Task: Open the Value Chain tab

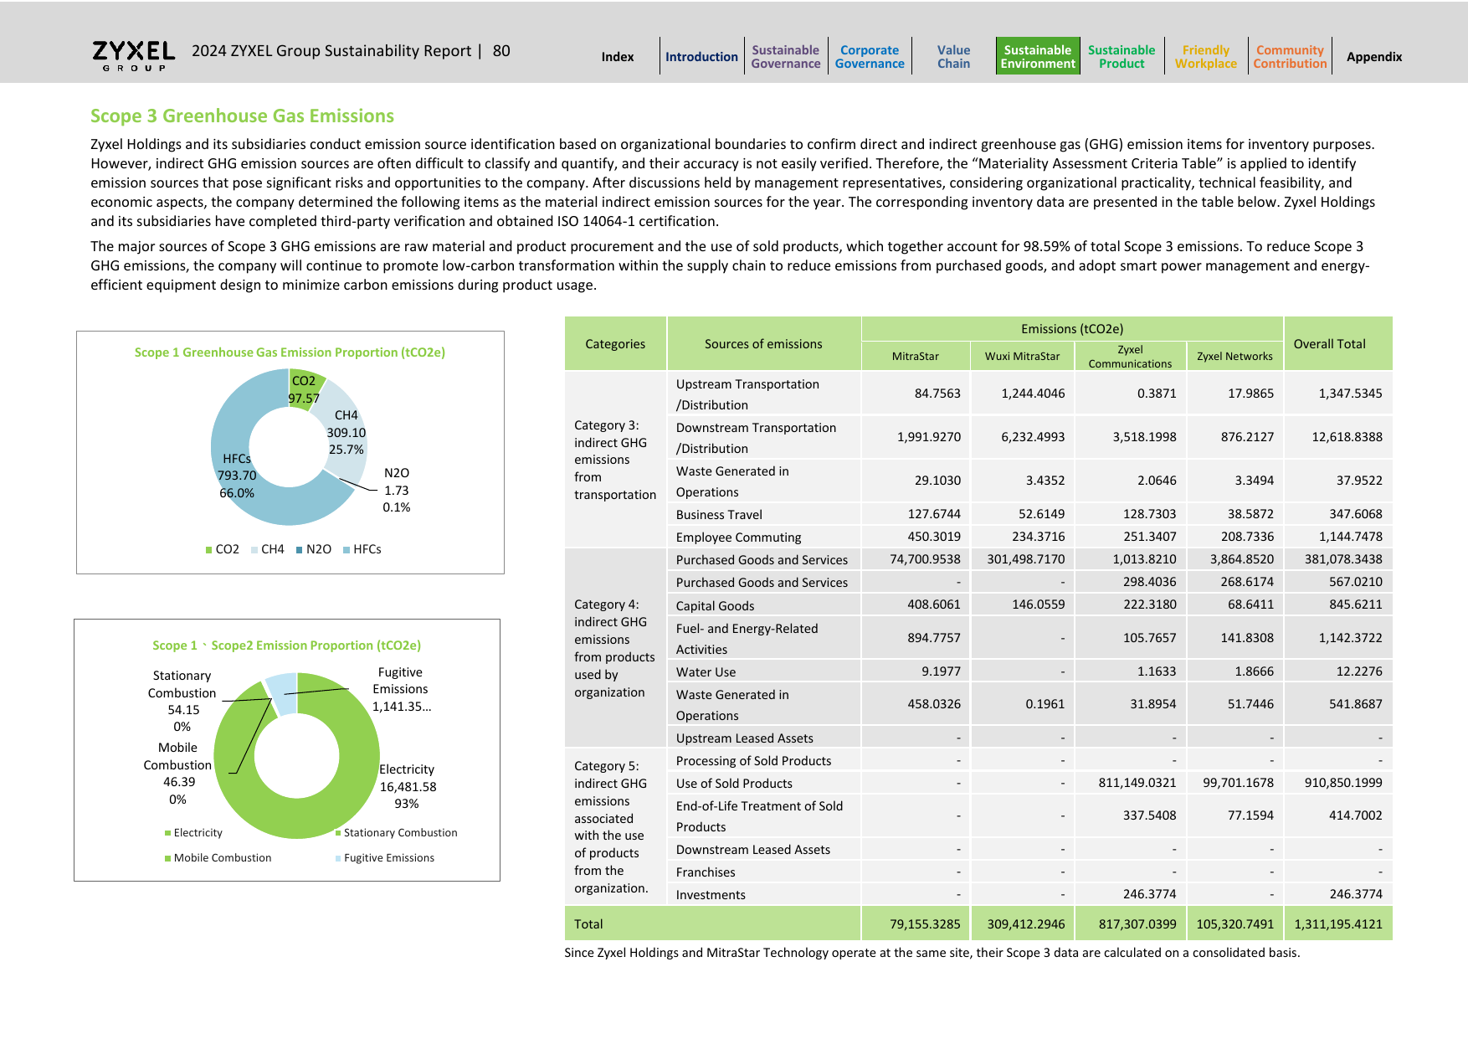Action: pos(953,57)
